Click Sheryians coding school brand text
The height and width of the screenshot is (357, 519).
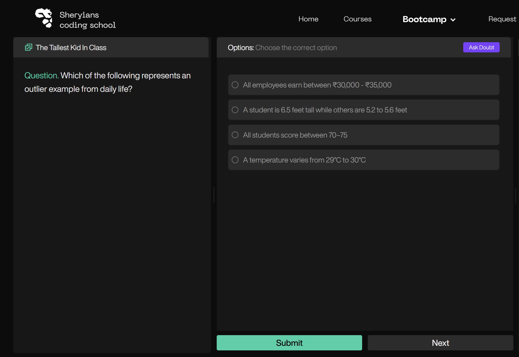(87, 20)
